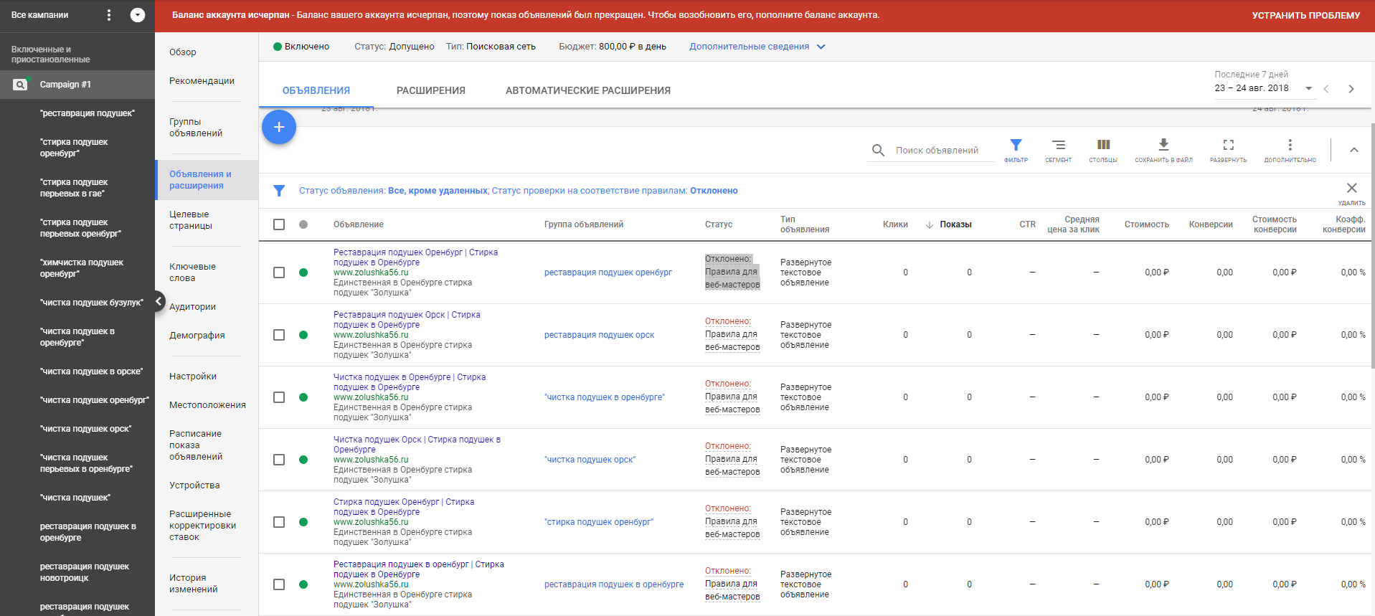Open История изменений in side menu

point(194,584)
